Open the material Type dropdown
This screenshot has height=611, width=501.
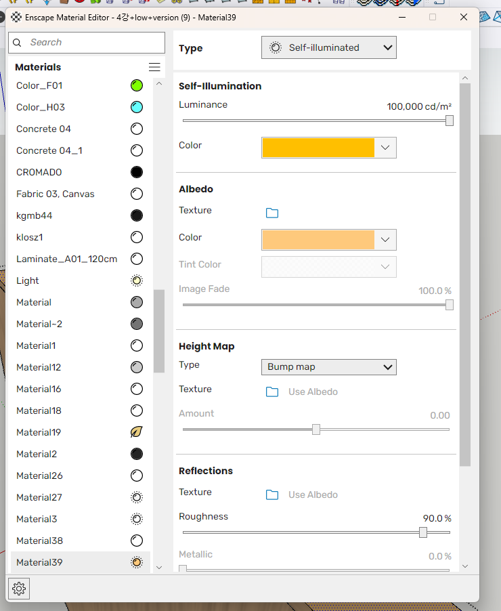[x=328, y=47]
